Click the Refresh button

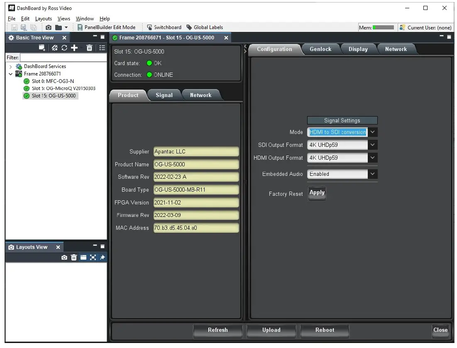218,330
